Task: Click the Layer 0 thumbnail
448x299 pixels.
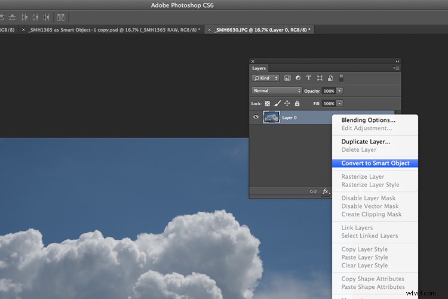Action: 271,117
